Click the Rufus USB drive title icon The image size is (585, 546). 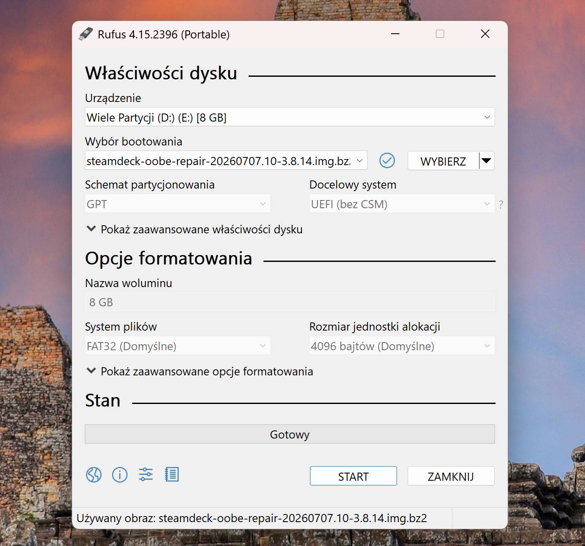86,34
